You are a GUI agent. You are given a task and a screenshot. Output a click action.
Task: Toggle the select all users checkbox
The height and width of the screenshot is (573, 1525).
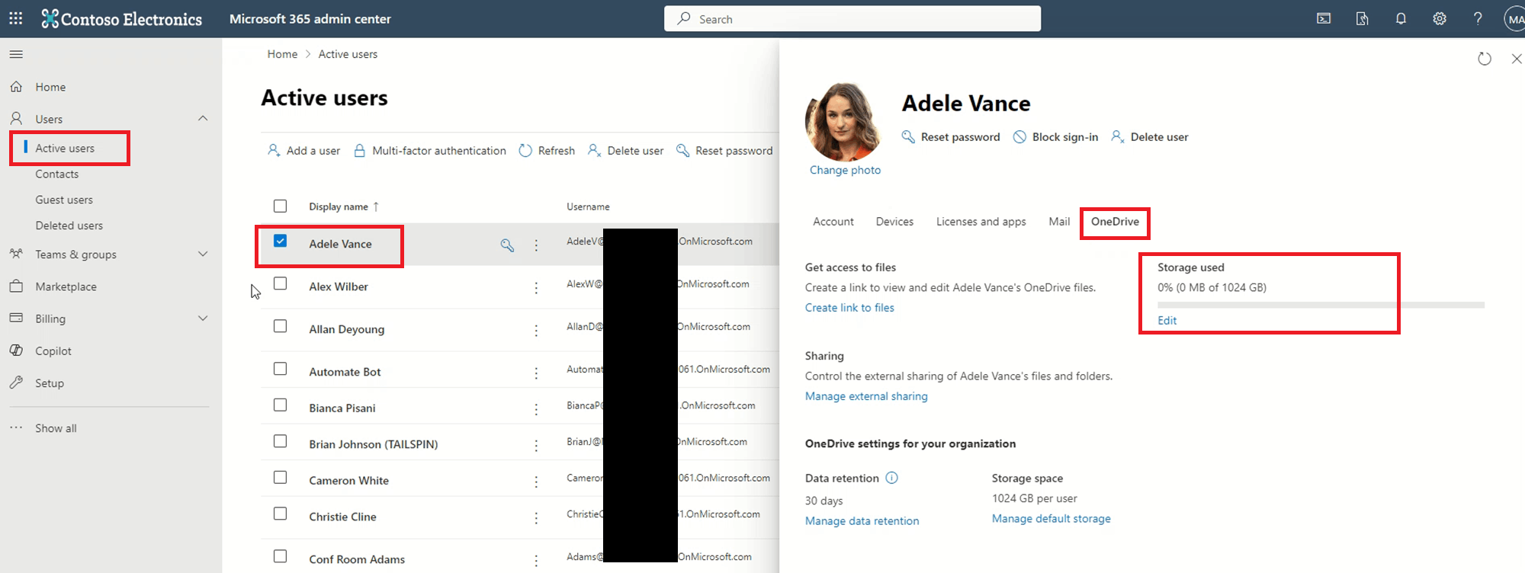pyautogui.click(x=281, y=206)
